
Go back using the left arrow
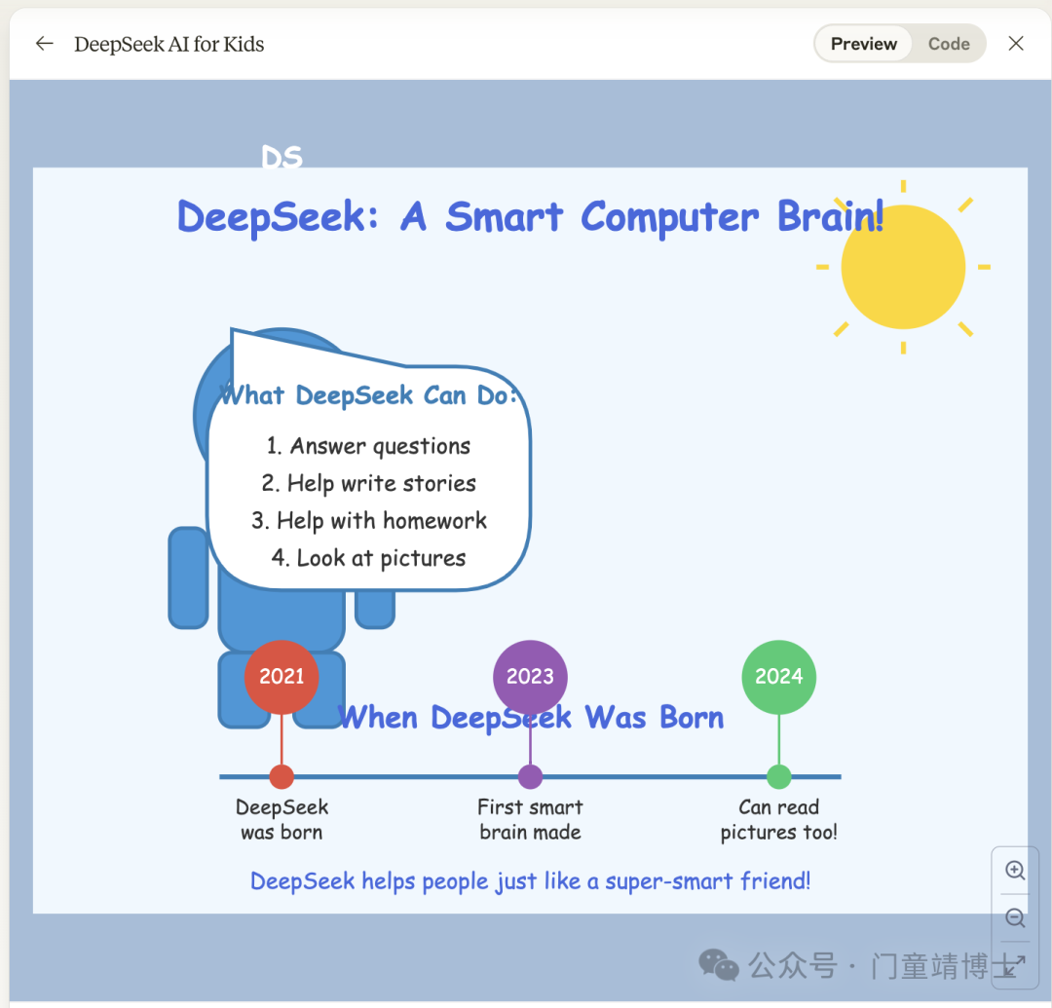coord(44,44)
